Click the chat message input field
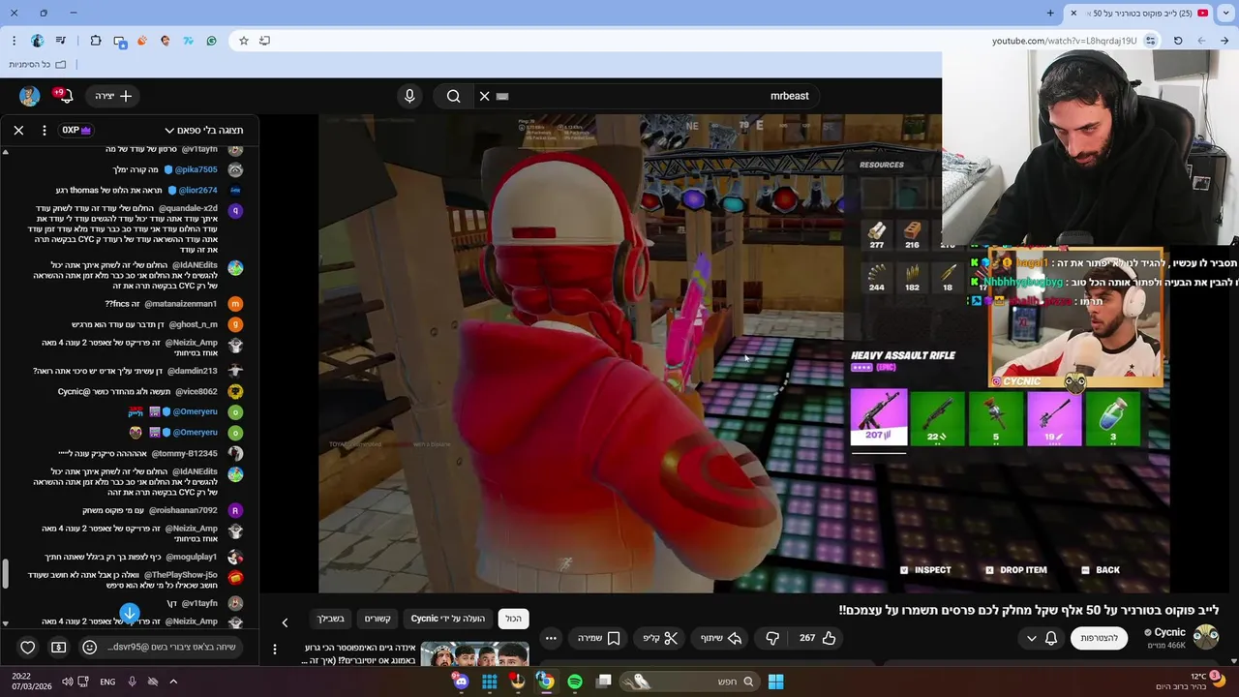The height and width of the screenshot is (697, 1239). [169, 647]
